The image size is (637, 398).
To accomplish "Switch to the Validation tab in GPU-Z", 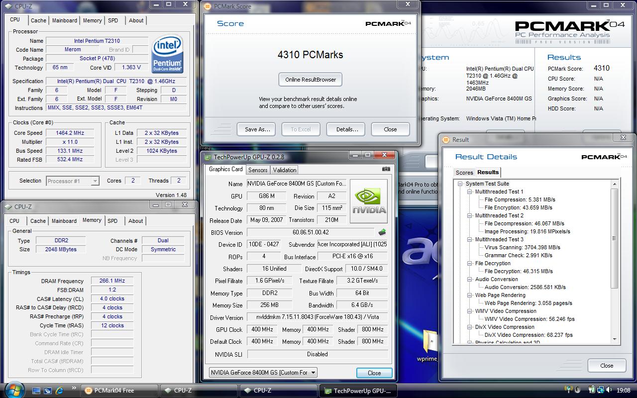I will (x=285, y=170).
